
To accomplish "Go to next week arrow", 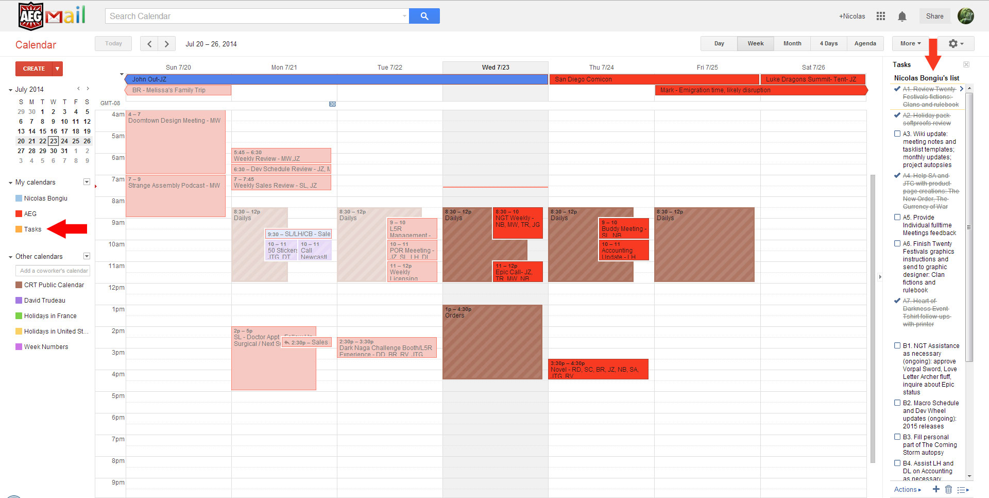I will point(166,44).
